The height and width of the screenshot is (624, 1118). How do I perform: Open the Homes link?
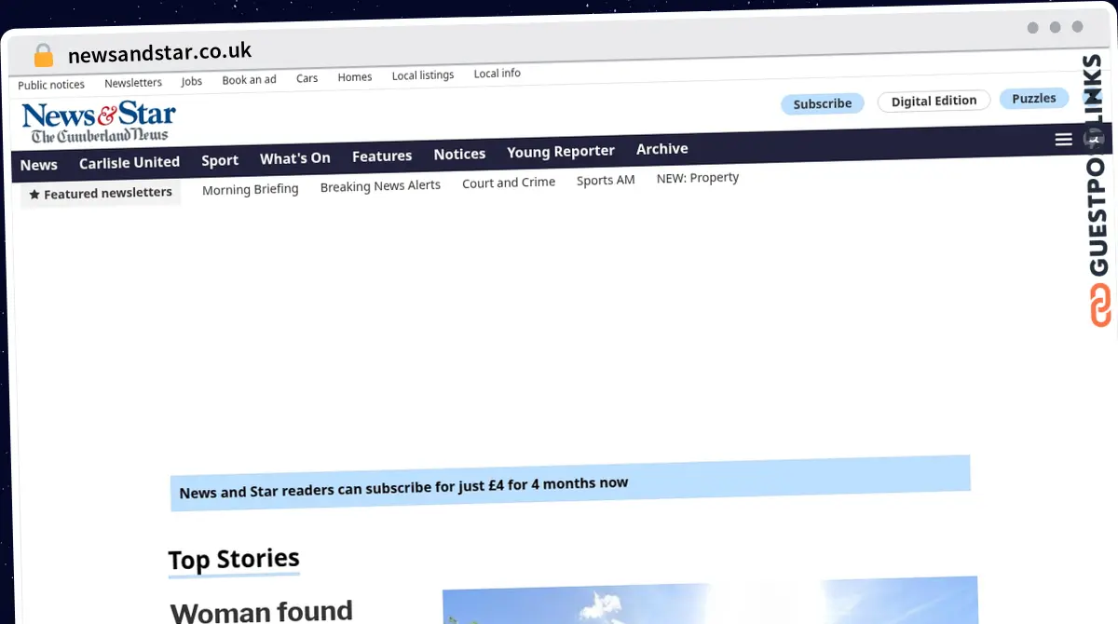[355, 77]
